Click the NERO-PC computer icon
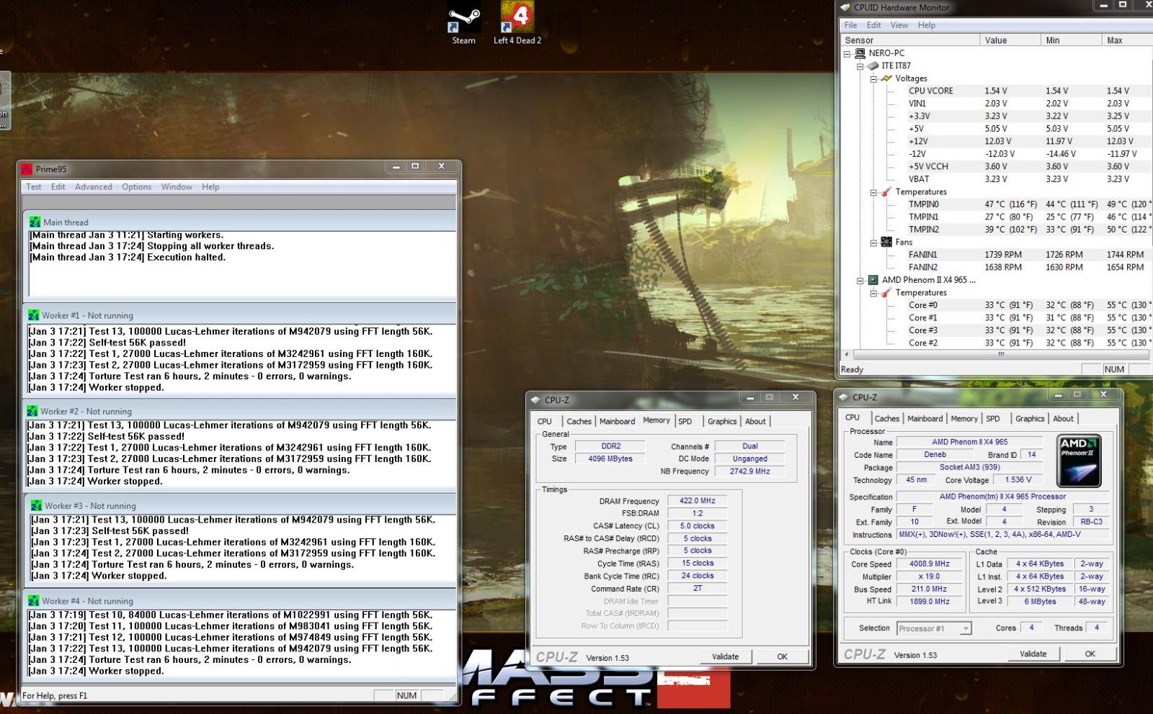The width and height of the screenshot is (1153, 714). click(x=860, y=53)
